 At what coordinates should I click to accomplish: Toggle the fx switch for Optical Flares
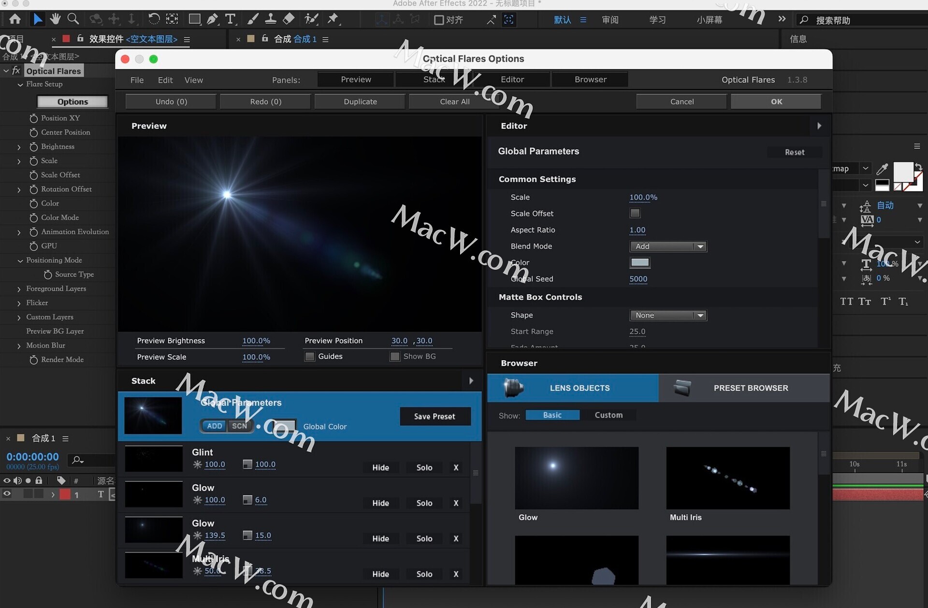[x=16, y=71]
